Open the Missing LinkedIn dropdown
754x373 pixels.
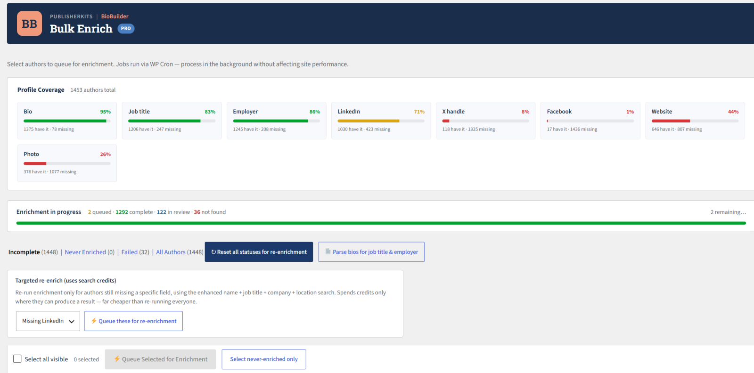(x=48, y=321)
